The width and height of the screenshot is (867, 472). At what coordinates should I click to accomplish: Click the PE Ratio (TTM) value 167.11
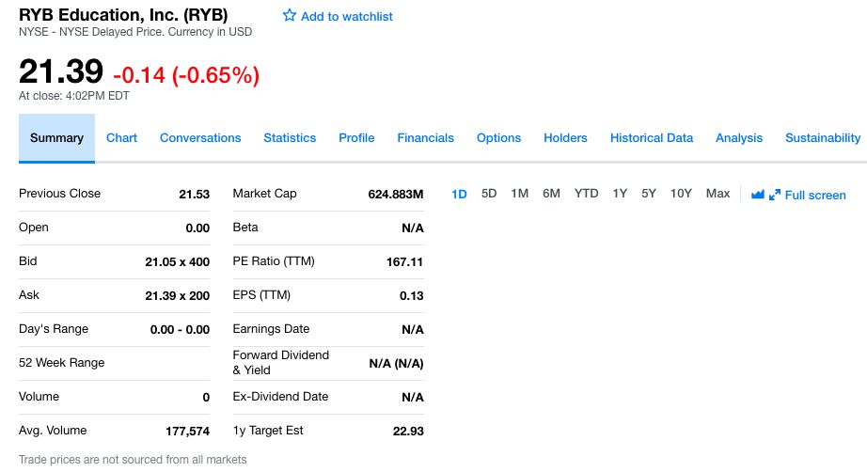tap(404, 262)
